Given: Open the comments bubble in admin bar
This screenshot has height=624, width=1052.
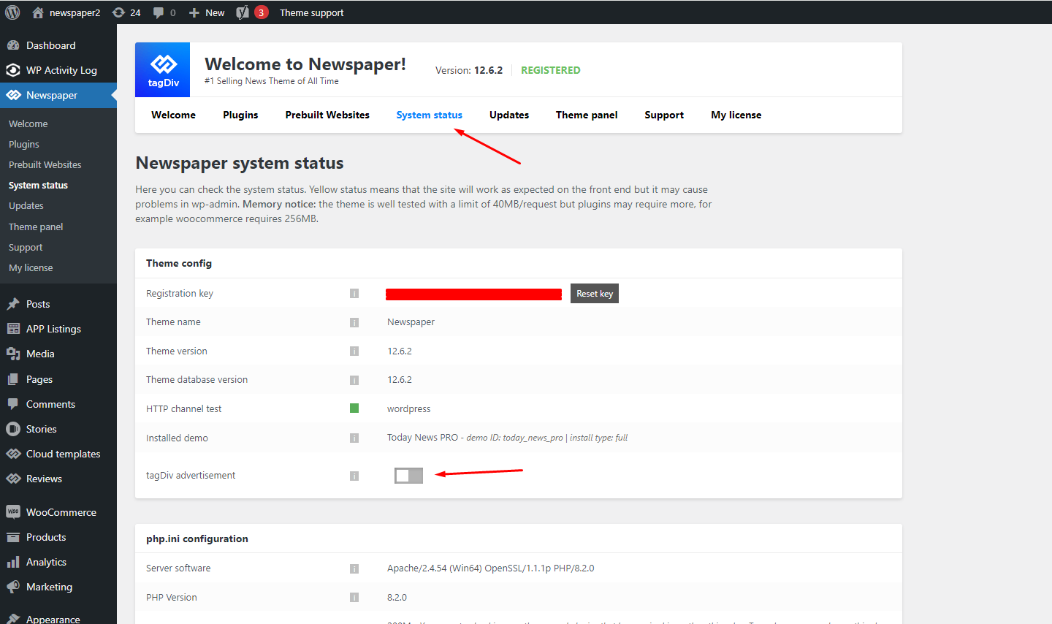Looking at the screenshot, I should tap(158, 12).
